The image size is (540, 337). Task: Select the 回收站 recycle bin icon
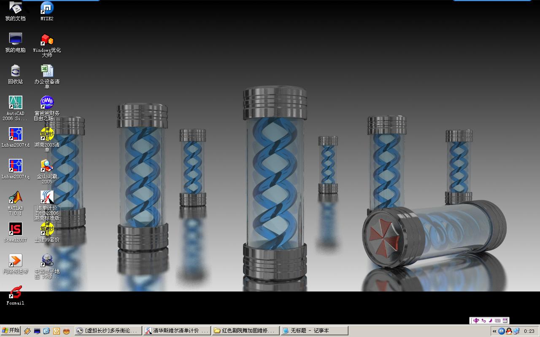pyautogui.click(x=16, y=71)
